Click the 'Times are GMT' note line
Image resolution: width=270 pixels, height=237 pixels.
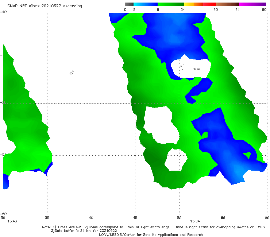click(x=153, y=227)
